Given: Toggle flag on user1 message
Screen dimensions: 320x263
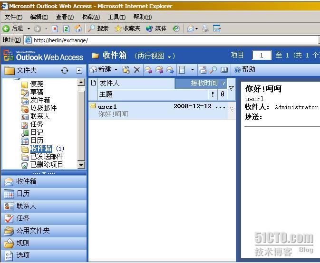Looking at the screenshot, I should click(232, 110).
